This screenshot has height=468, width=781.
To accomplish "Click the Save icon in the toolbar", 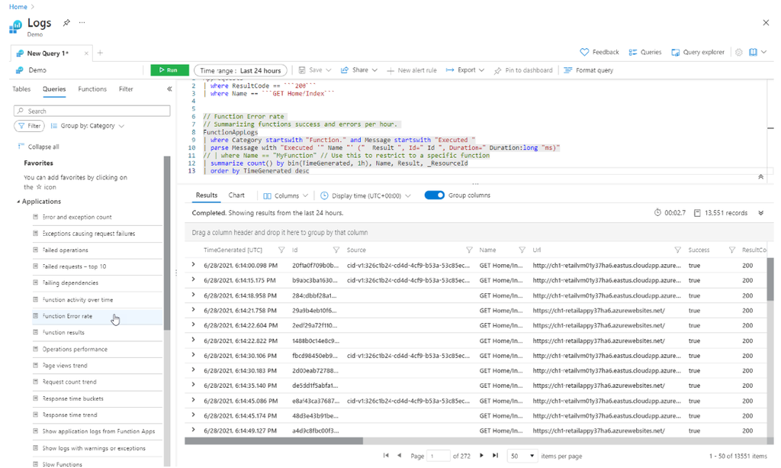I will (302, 70).
